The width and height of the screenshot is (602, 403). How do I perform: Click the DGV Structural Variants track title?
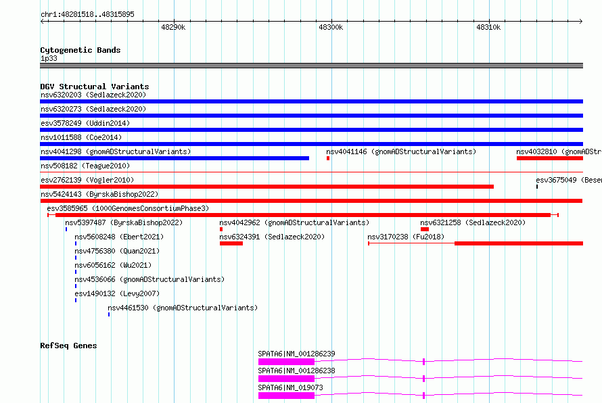click(95, 87)
